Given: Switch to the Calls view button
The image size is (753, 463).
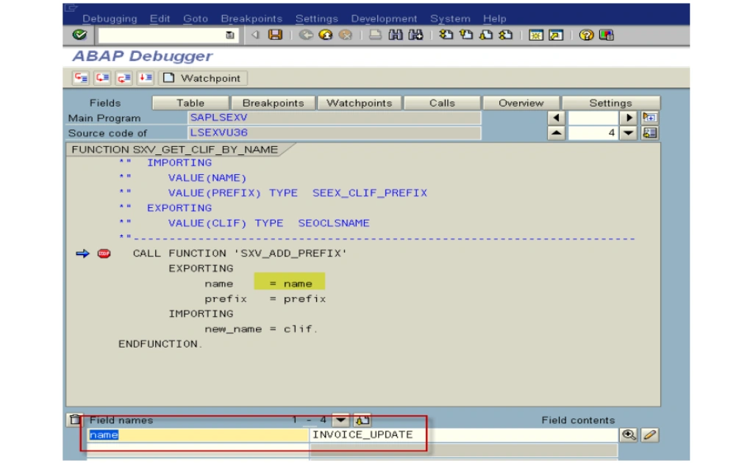Looking at the screenshot, I should click(442, 103).
